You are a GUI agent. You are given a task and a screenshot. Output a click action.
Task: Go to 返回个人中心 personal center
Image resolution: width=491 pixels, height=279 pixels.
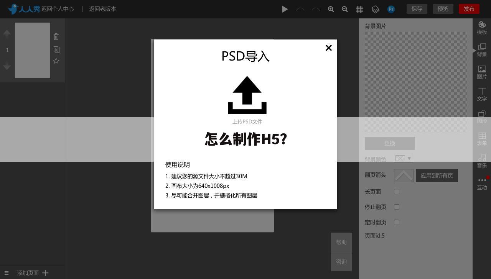click(58, 9)
